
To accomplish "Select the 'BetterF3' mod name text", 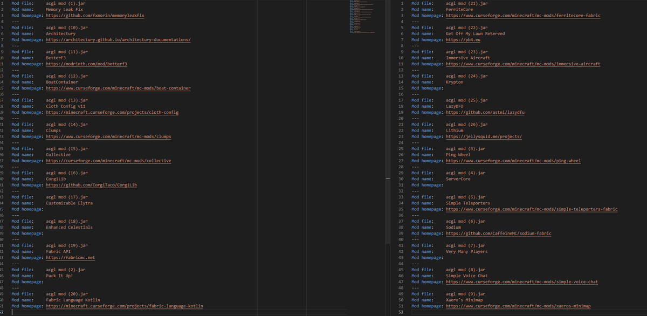I will [x=56, y=58].
